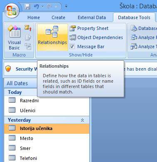Collapse the Yesterday group chevron
This screenshot has height=162, width=157.
[82, 120]
